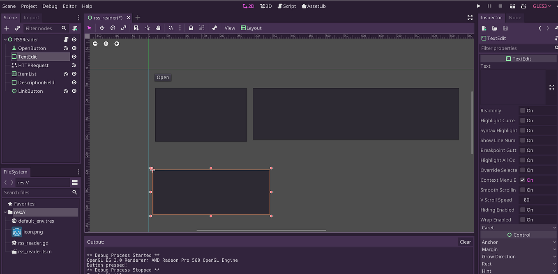
Task: Toggle visibility of the DescriptionField node
Action: click(74, 82)
